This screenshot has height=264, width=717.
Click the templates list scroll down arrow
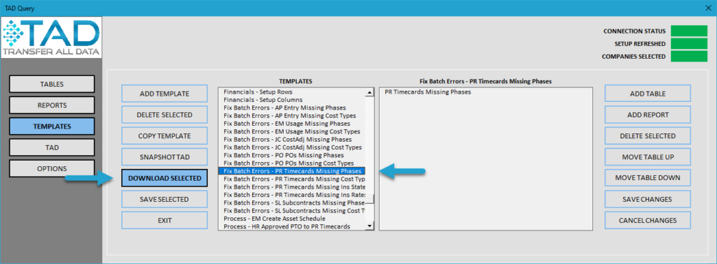370,226
